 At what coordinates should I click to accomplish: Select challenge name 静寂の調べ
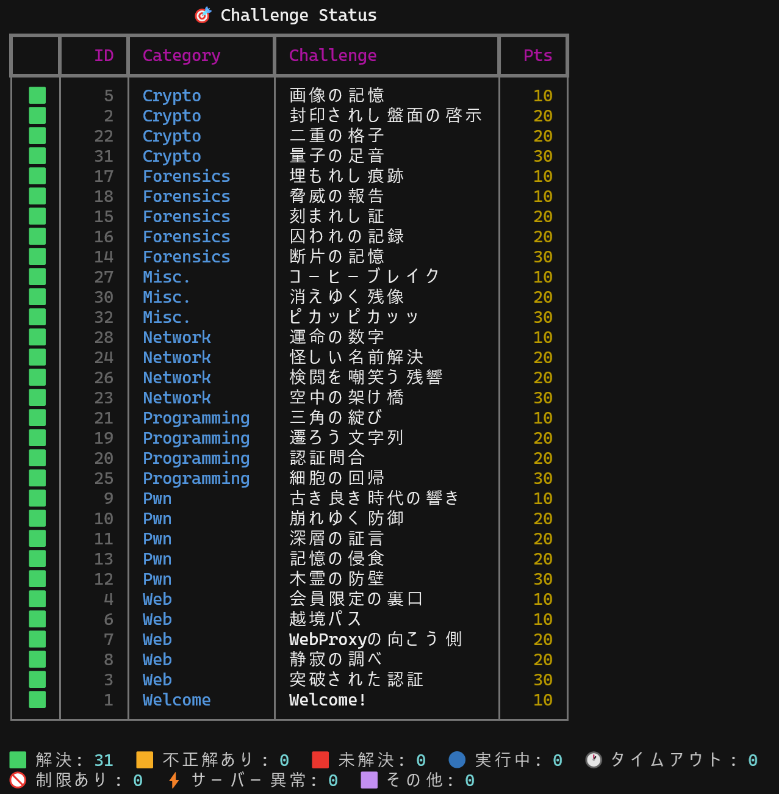tap(336, 659)
